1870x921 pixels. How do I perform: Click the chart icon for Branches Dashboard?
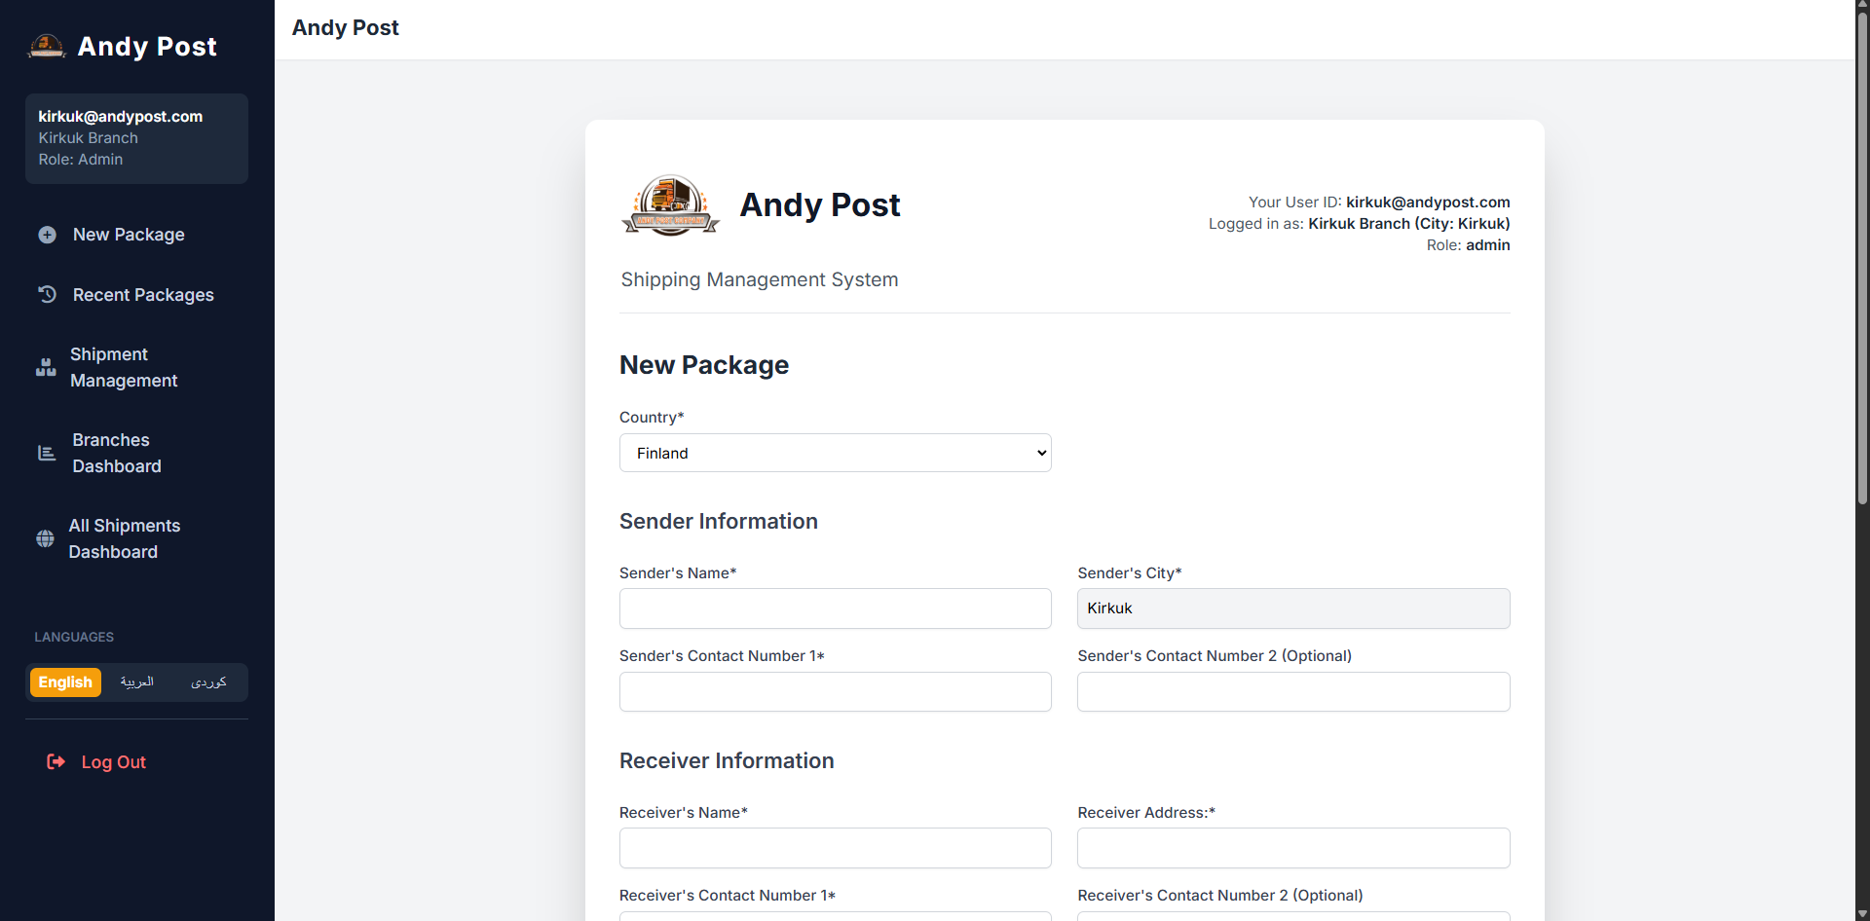(x=47, y=453)
